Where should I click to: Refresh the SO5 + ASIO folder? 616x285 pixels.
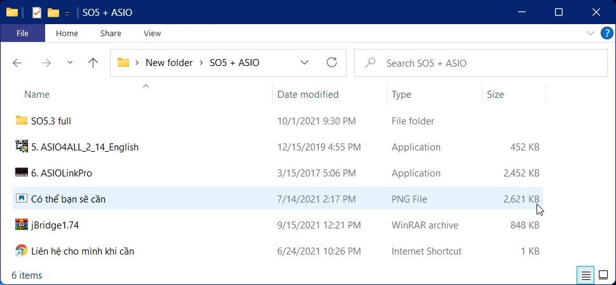(x=332, y=62)
